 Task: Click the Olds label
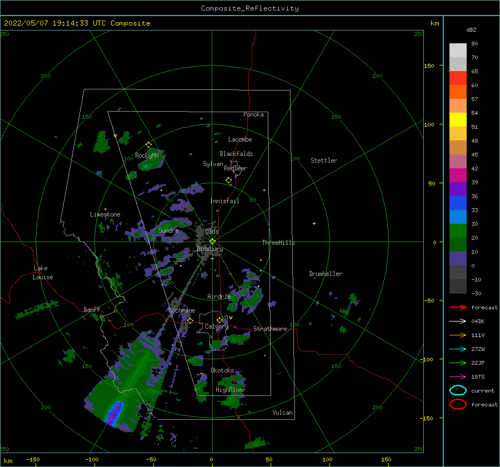pos(212,232)
